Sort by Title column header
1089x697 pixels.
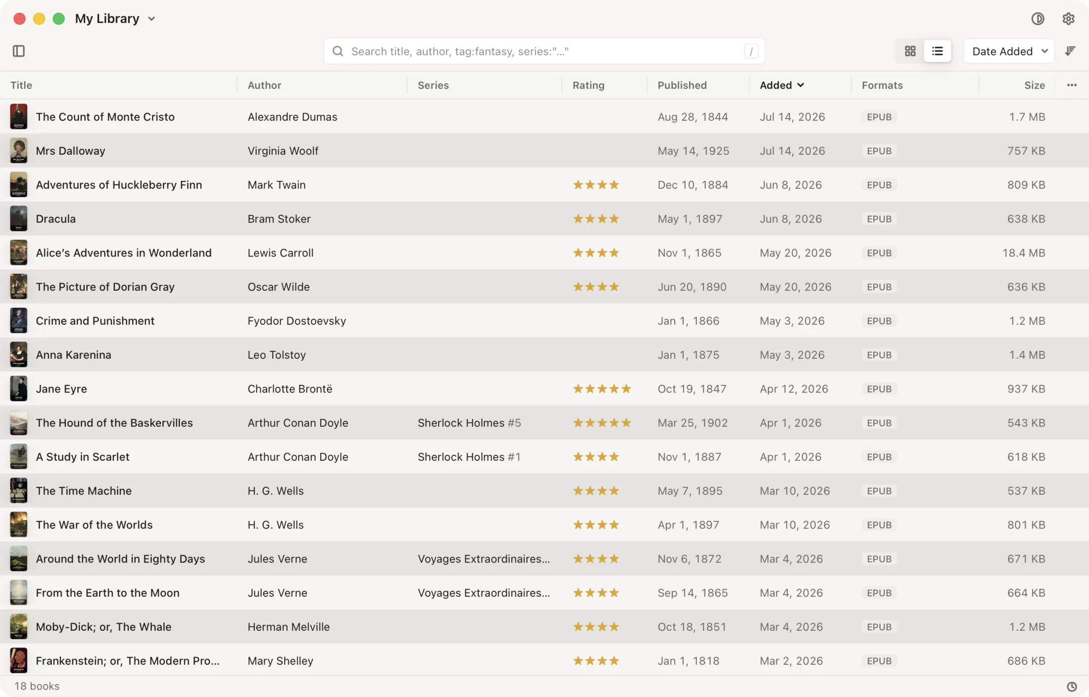coord(21,85)
